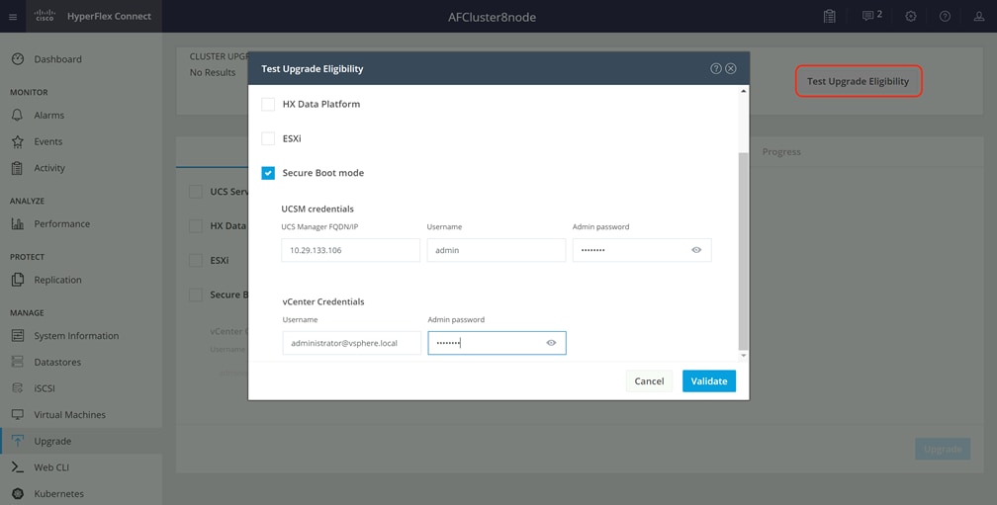Click the dialog scrollbar thumb

744,251
